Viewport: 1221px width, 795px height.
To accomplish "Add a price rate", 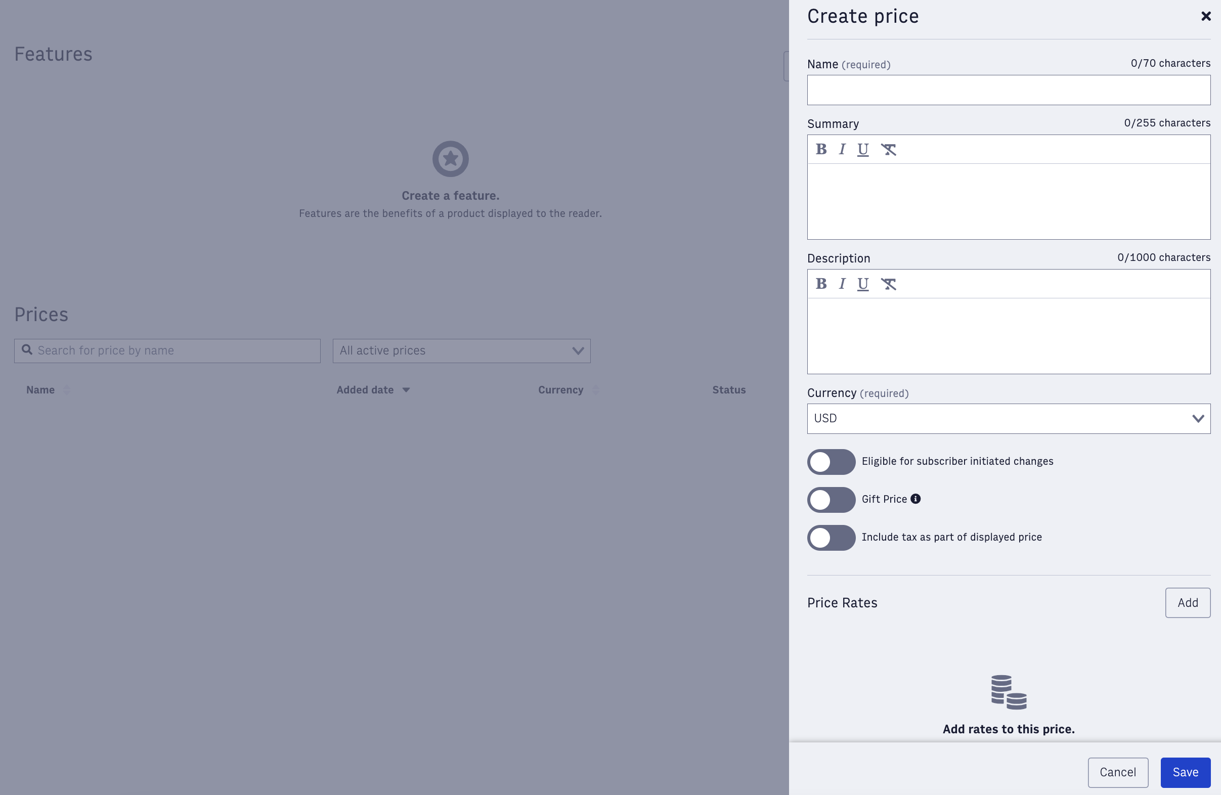I will pyautogui.click(x=1188, y=603).
